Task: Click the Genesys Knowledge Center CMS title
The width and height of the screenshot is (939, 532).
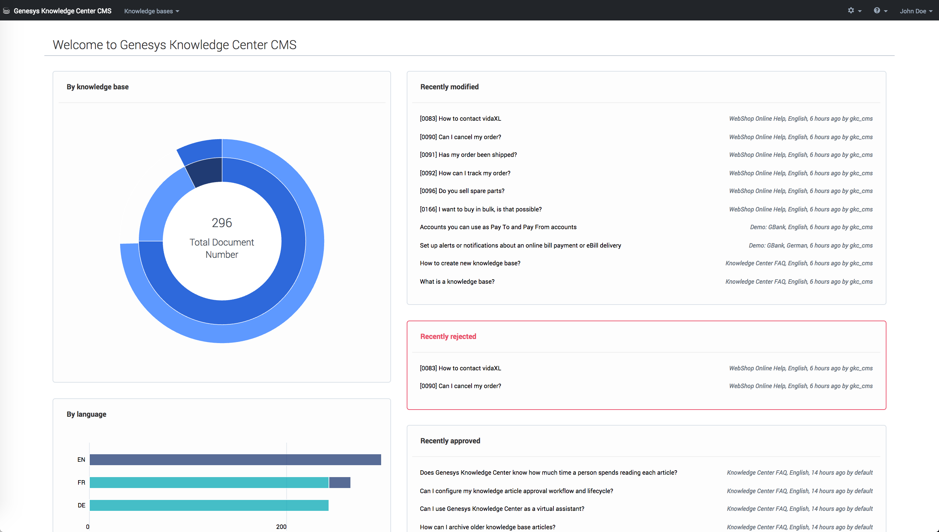Action: 62,11
